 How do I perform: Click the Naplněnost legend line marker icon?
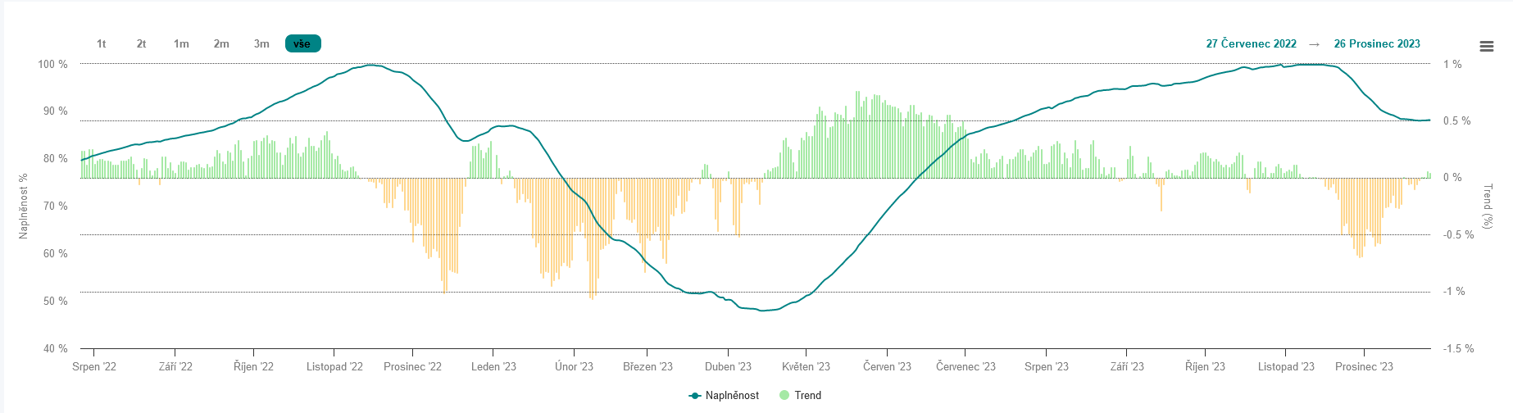pos(695,396)
